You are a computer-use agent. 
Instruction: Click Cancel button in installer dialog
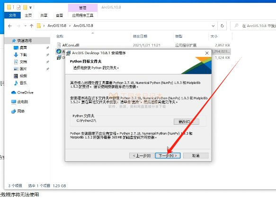click(x=196, y=156)
